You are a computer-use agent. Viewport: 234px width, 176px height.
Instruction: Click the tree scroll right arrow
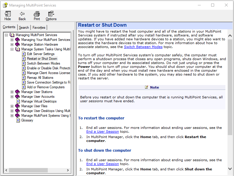pyautogui.click(x=68, y=170)
